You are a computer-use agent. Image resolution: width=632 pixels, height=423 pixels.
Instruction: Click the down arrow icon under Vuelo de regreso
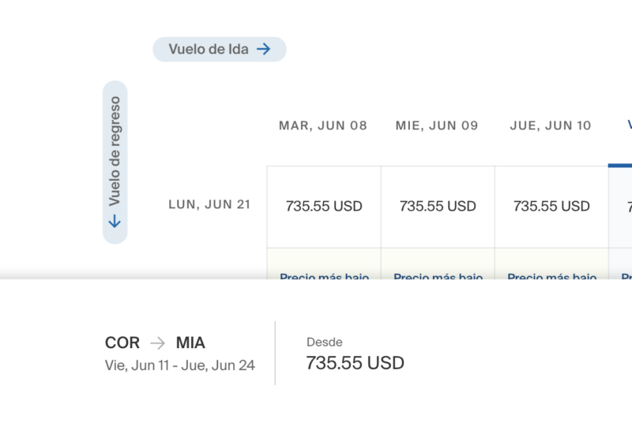pyautogui.click(x=115, y=222)
